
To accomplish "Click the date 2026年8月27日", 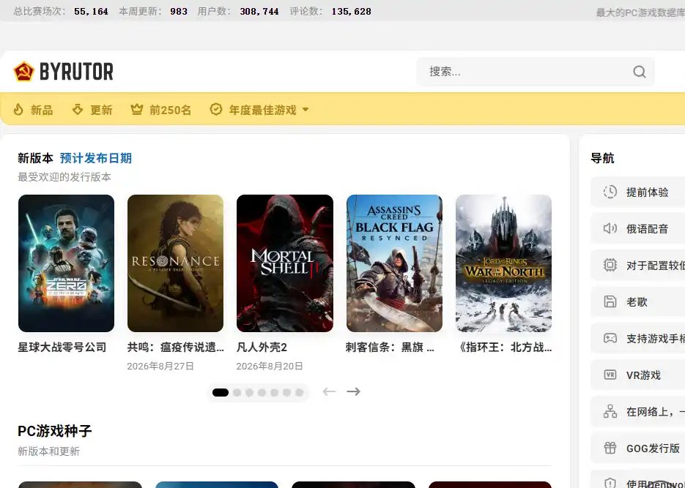I will click(x=160, y=366).
